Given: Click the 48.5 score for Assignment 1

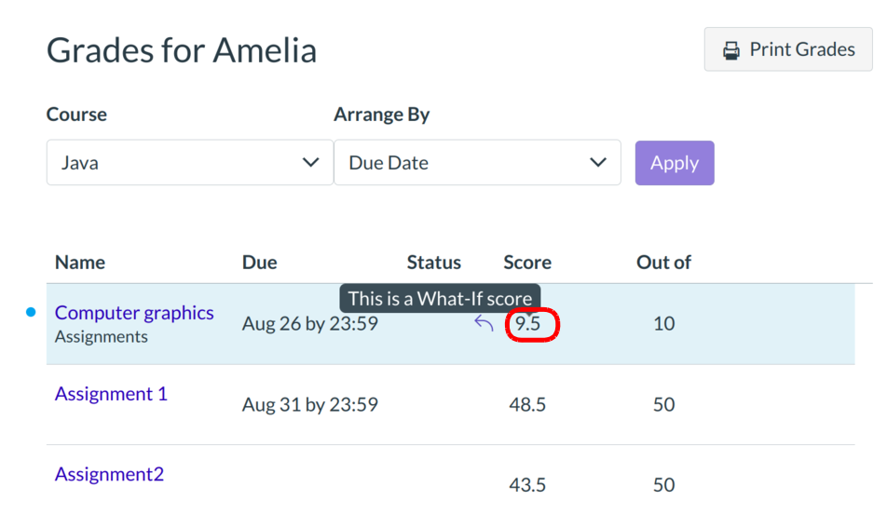Looking at the screenshot, I should [527, 405].
